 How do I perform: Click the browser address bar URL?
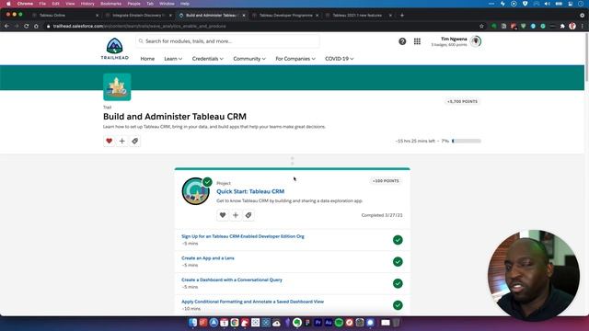coord(139,27)
